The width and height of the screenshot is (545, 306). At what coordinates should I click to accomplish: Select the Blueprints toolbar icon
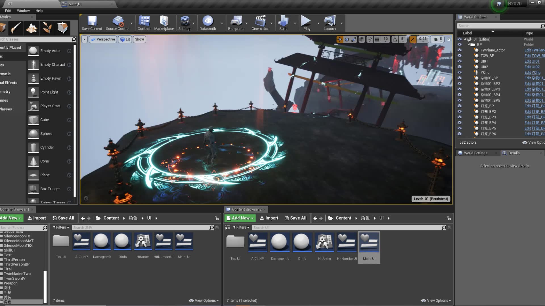pyautogui.click(x=236, y=23)
